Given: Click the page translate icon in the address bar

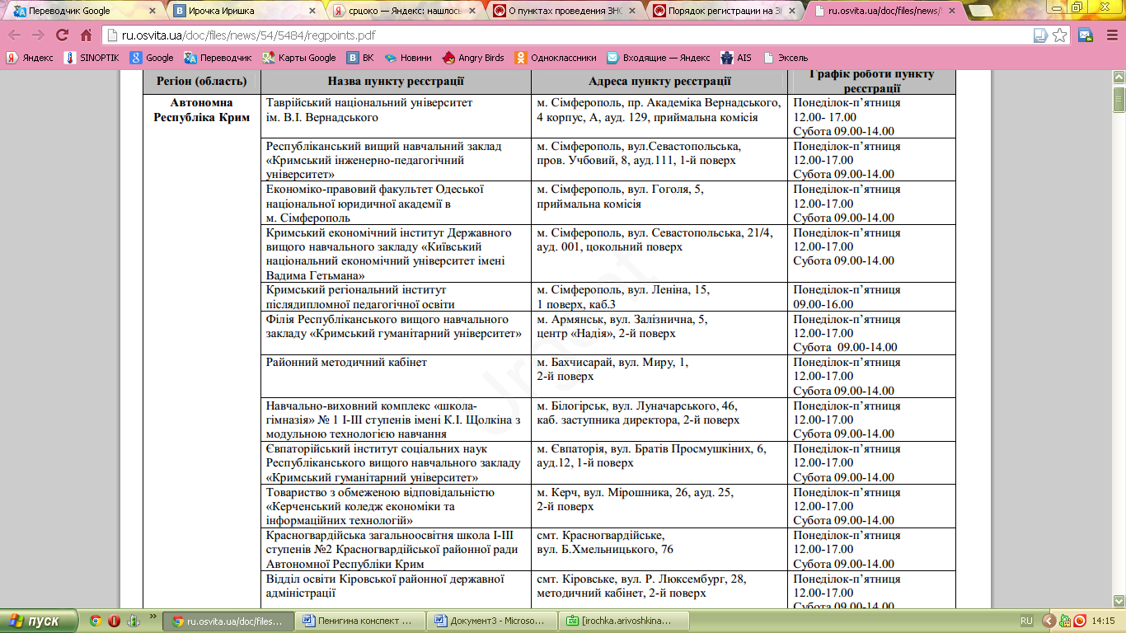Looking at the screenshot, I should pyautogui.click(x=1040, y=35).
